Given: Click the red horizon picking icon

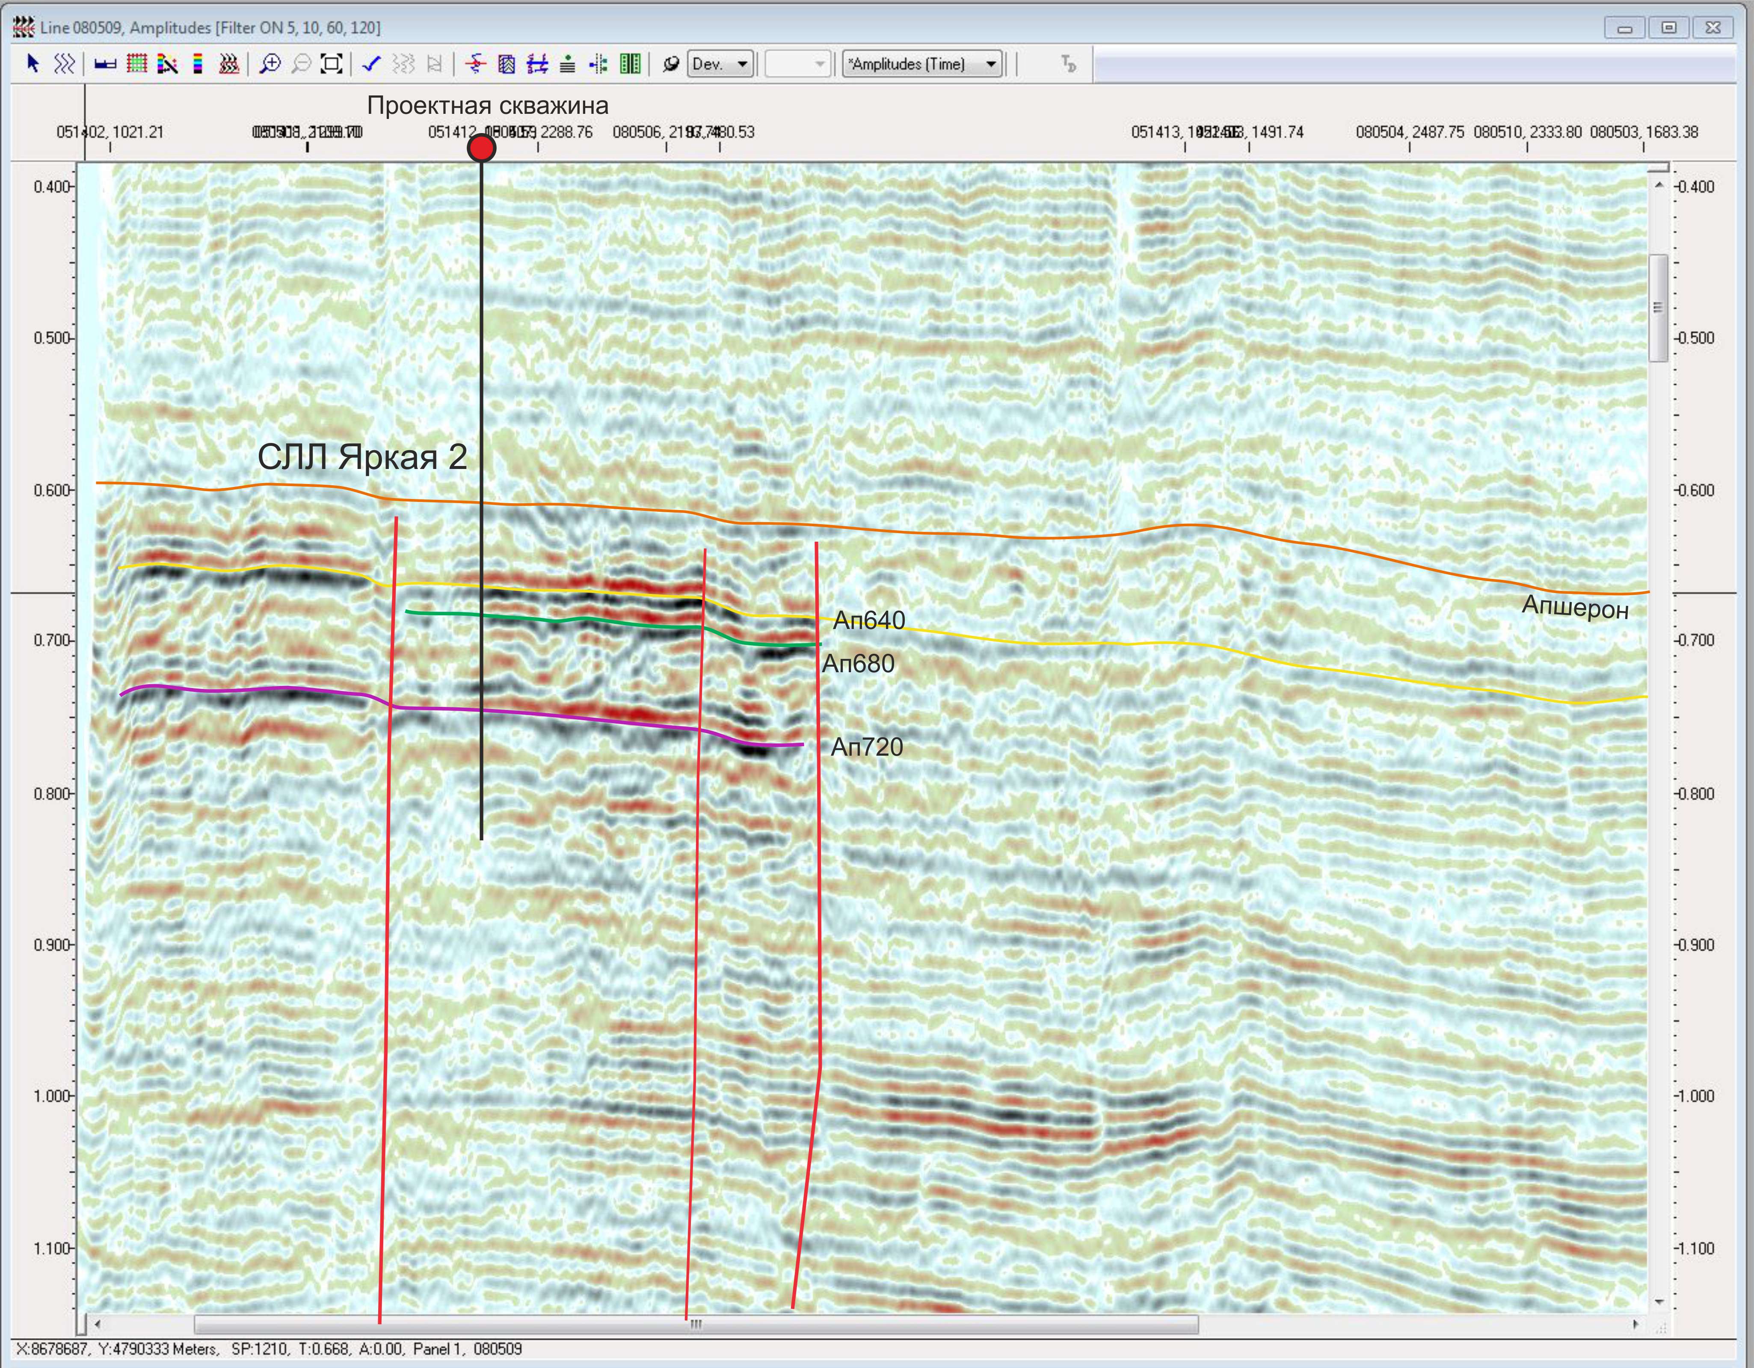Looking at the screenshot, I should pyautogui.click(x=475, y=63).
